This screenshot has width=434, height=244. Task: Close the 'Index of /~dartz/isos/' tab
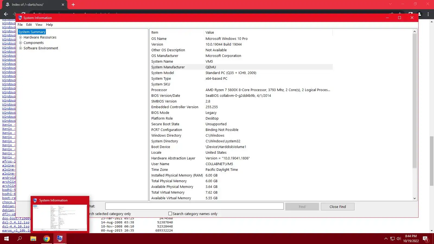coord(63,5)
